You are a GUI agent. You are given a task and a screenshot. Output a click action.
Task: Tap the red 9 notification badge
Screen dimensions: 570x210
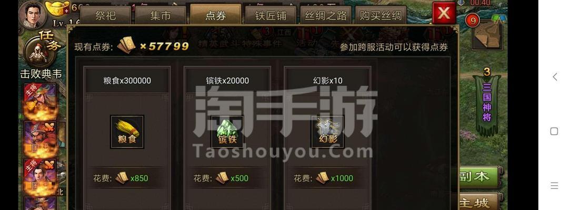pyautogui.click(x=472, y=20)
